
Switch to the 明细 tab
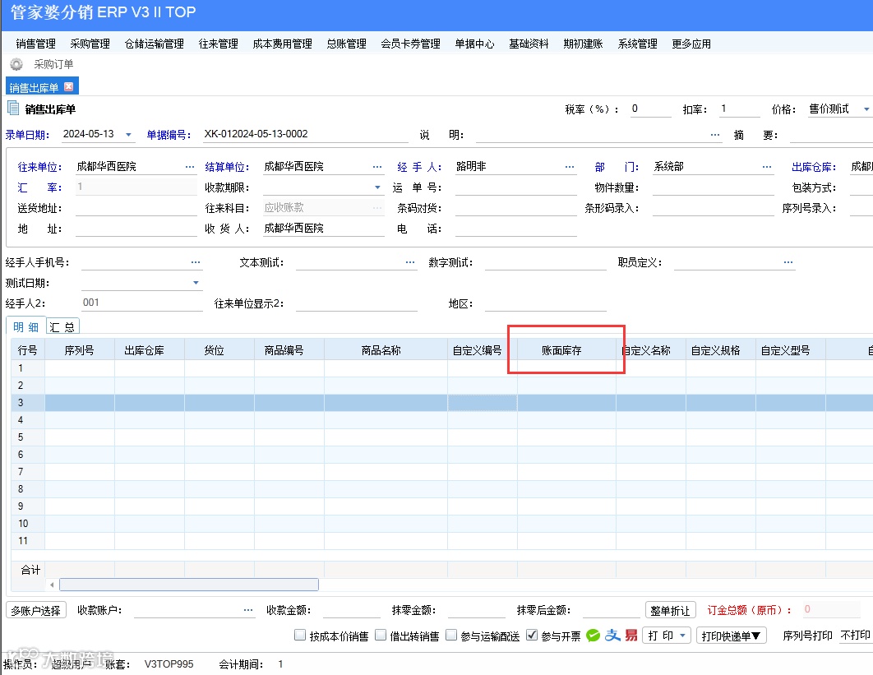pos(25,327)
